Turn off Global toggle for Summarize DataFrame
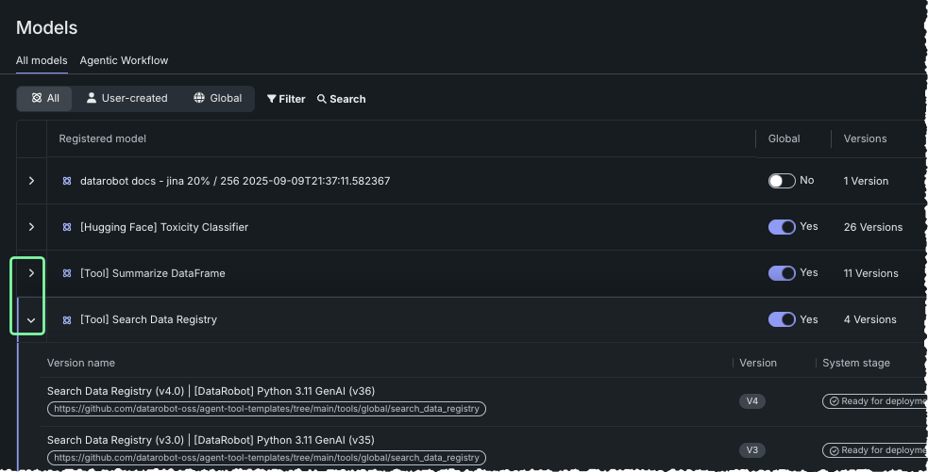The image size is (928, 472). click(x=782, y=273)
